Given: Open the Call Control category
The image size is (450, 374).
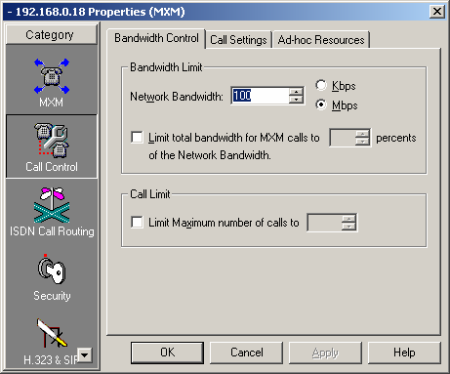Looking at the screenshot, I should 52,146.
